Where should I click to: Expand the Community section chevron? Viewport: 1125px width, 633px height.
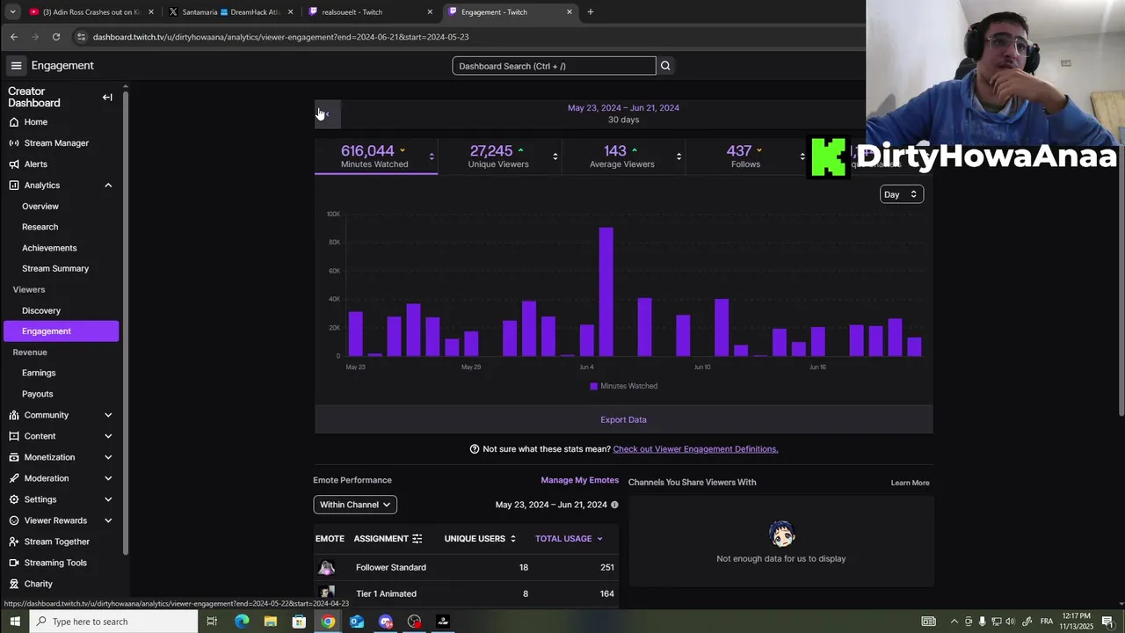point(108,415)
